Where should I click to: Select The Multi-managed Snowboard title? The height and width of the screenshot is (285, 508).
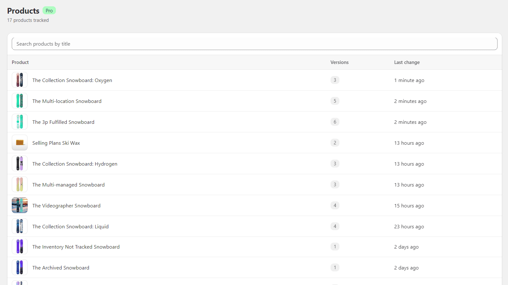(x=68, y=185)
